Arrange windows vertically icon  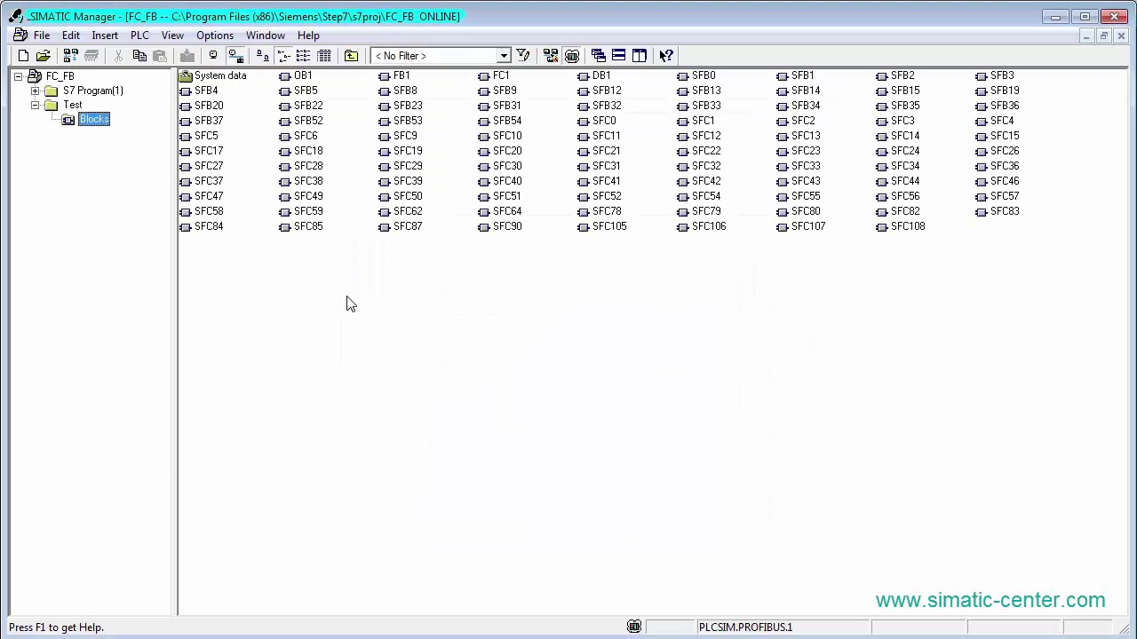pos(640,56)
